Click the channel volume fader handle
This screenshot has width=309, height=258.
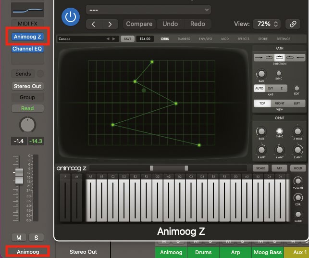tap(19, 176)
